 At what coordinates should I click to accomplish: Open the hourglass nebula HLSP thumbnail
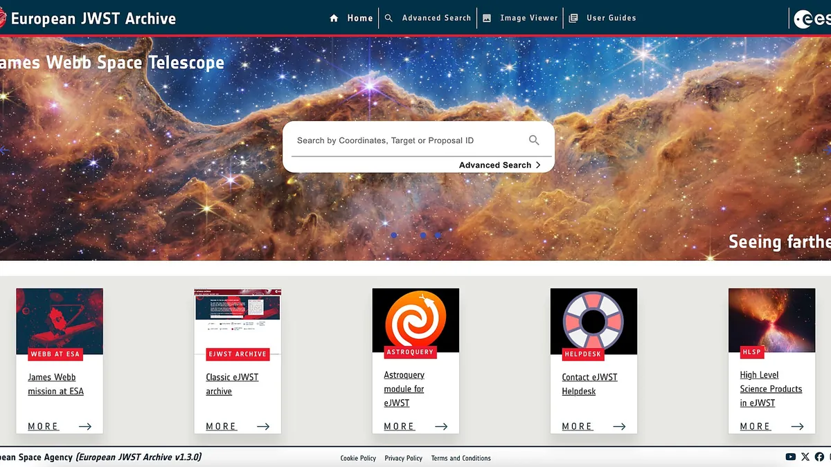[x=771, y=321]
